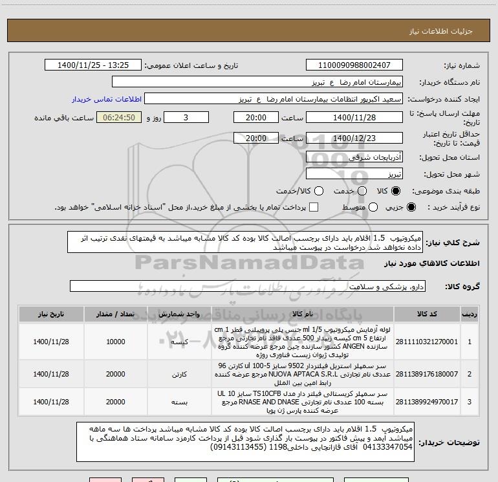Click the row number 1 cell
Viewport: 498px width, 482px height.
470,342
